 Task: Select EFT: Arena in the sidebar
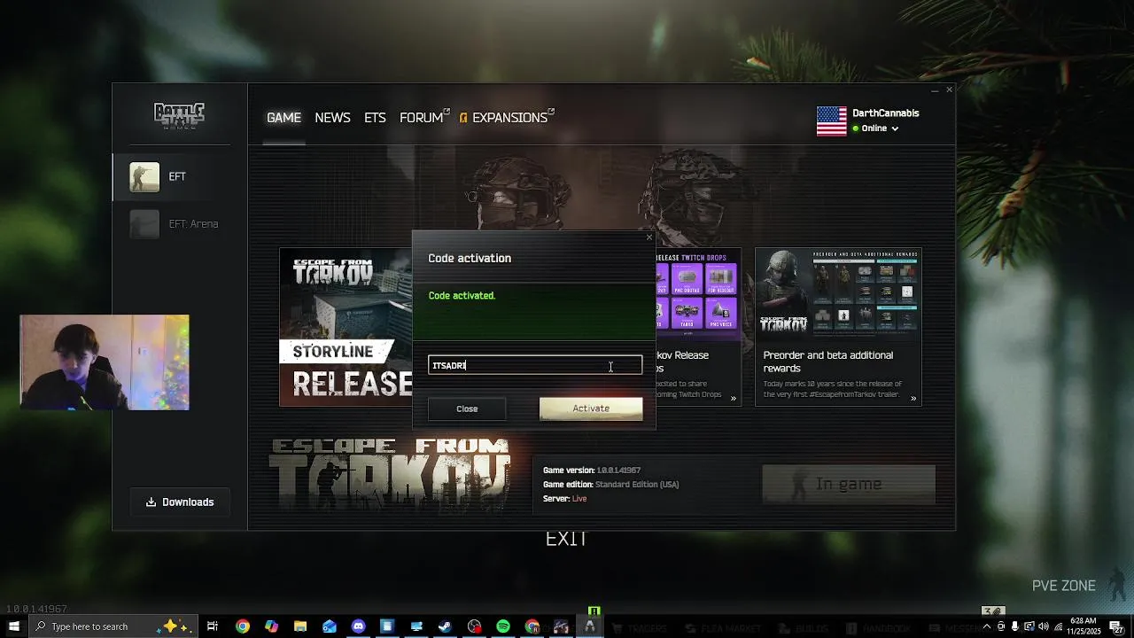[x=180, y=224]
